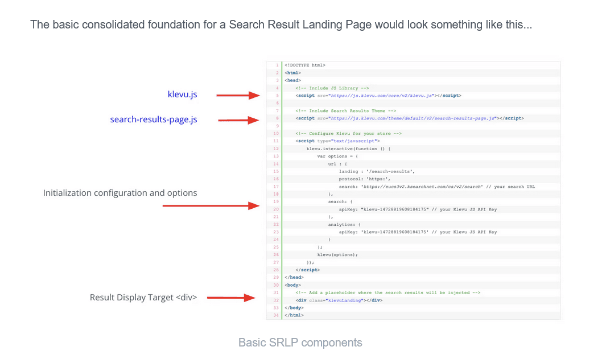
Task: Click the red arrow beside search-results-page.js
Action: point(238,120)
